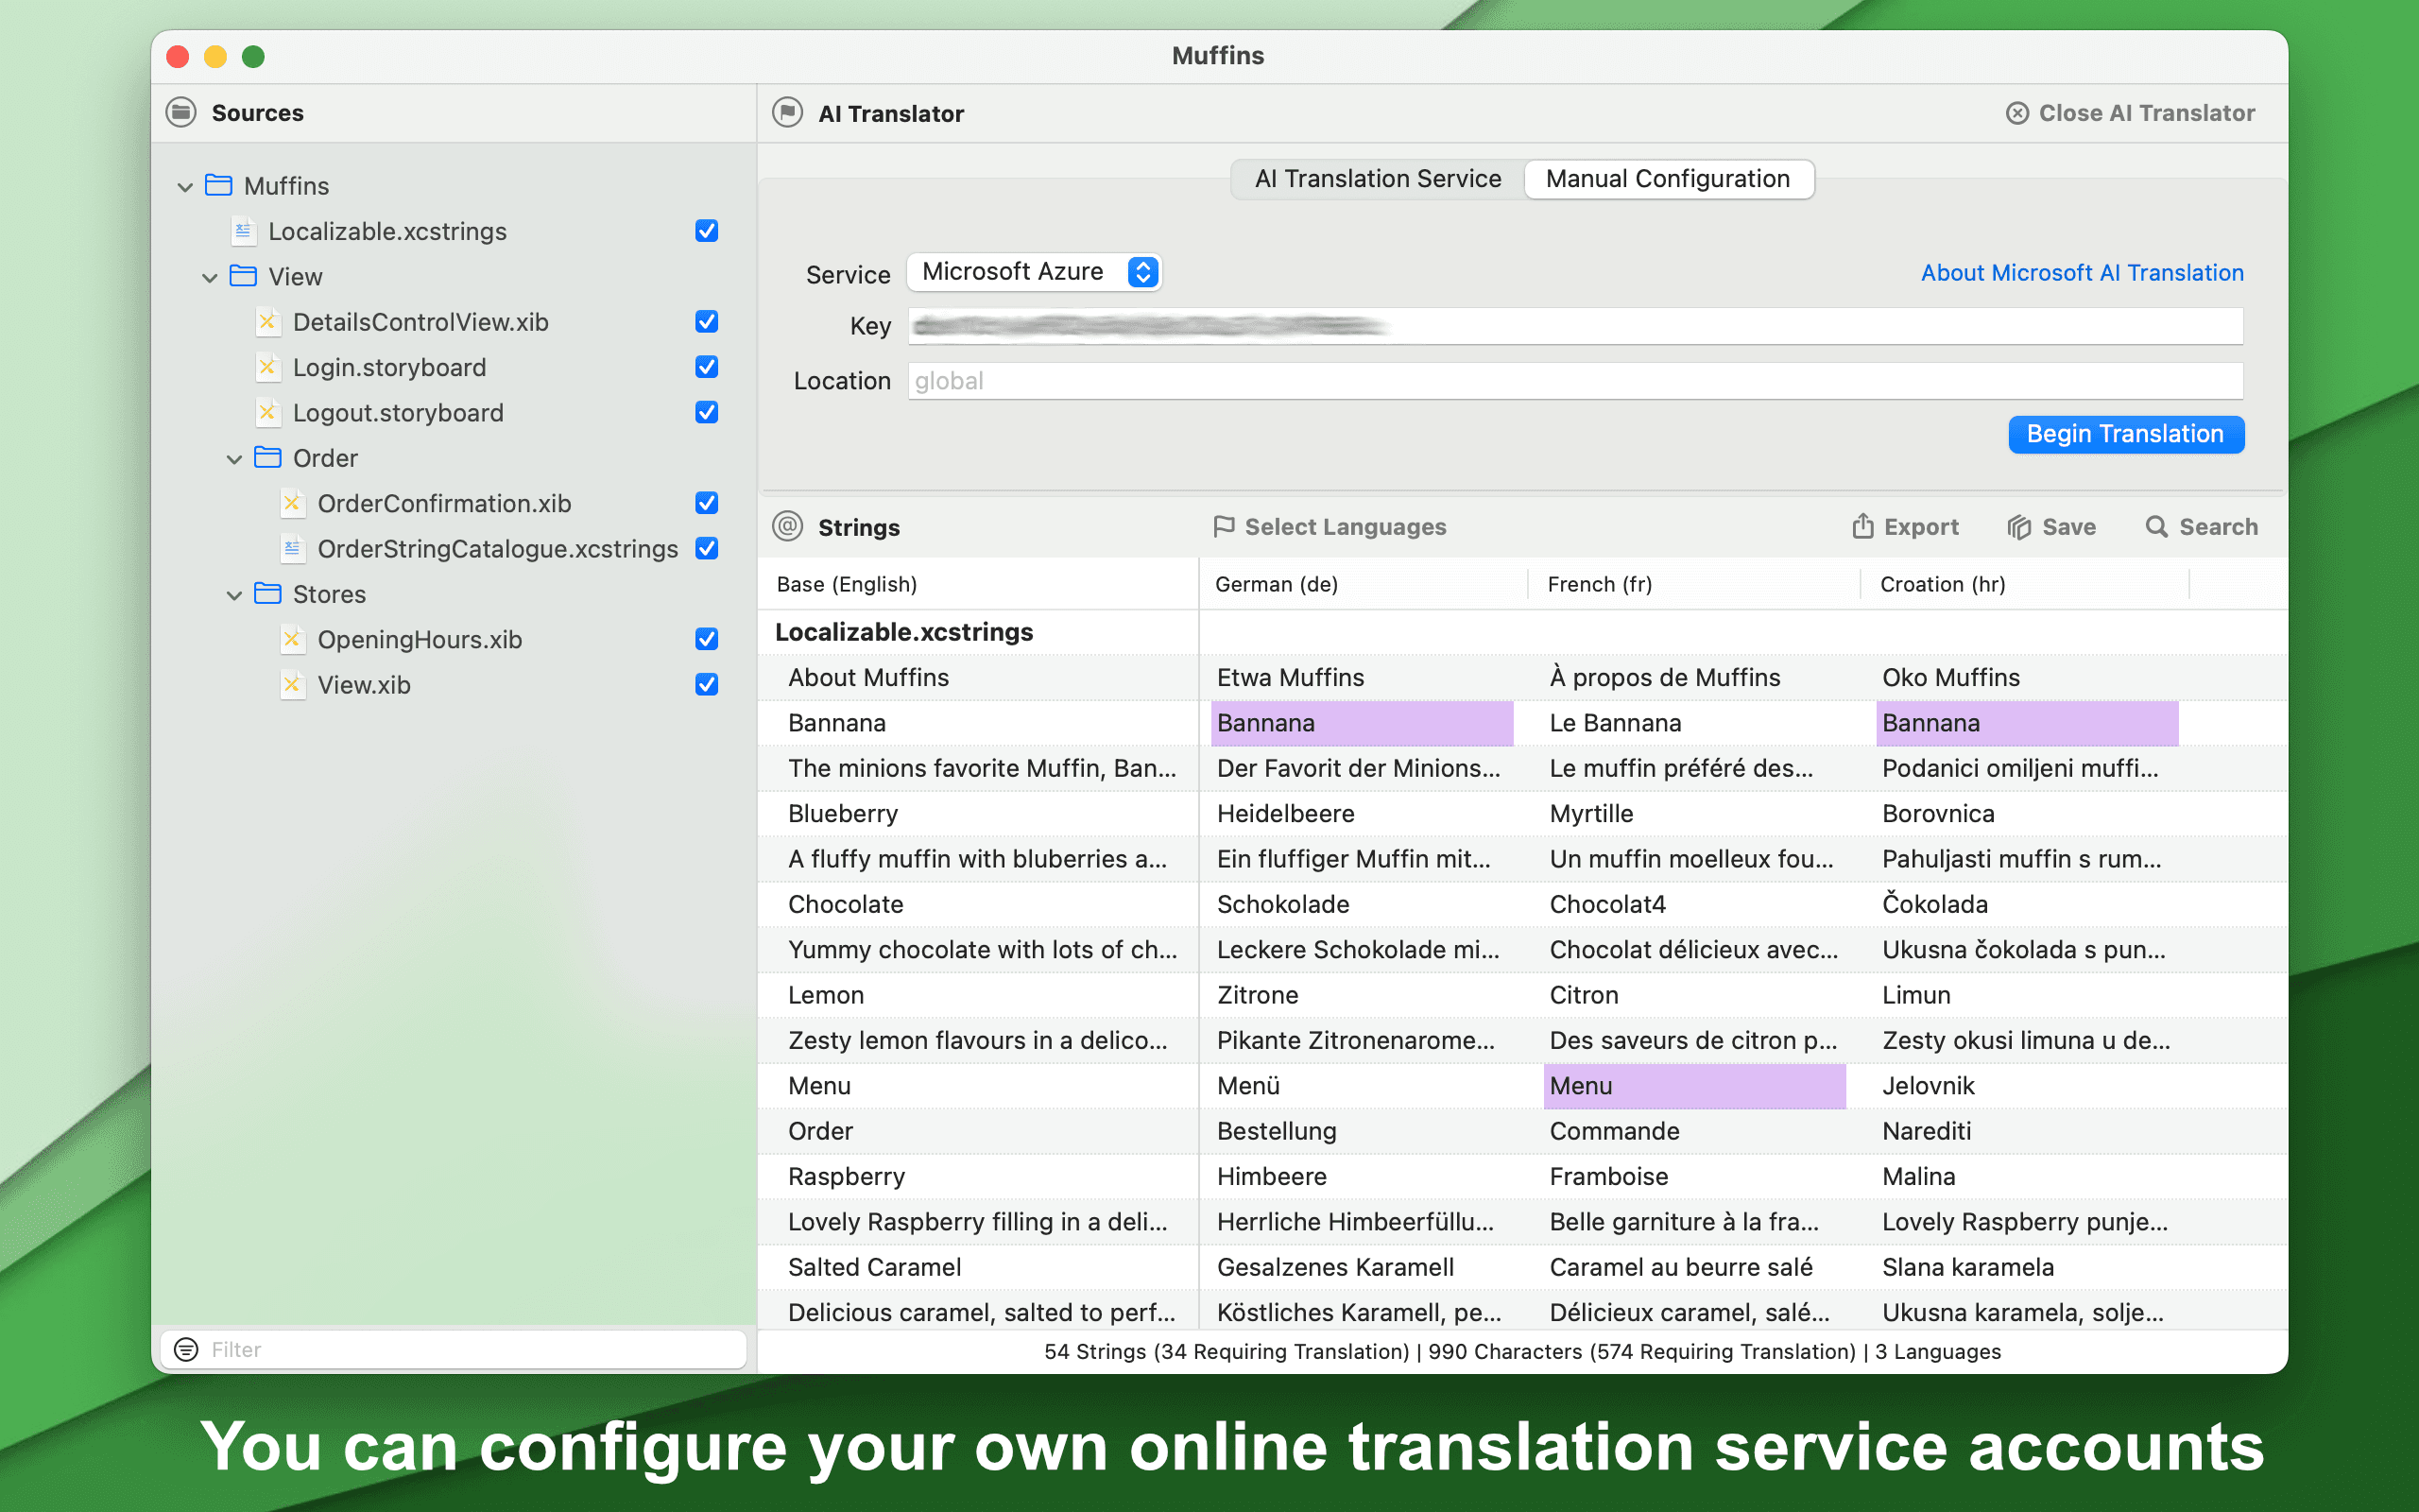Open About Microsoft AI Translation link
2419x1512 pixels.
2083,272
